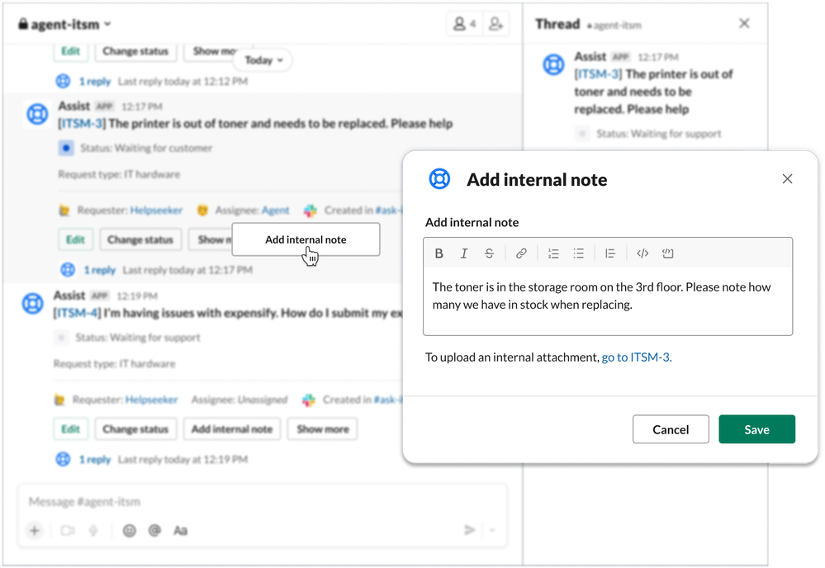This screenshot has height=568, width=825.
Task: Toggle italic formatting in note editor
Action: (x=464, y=253)
